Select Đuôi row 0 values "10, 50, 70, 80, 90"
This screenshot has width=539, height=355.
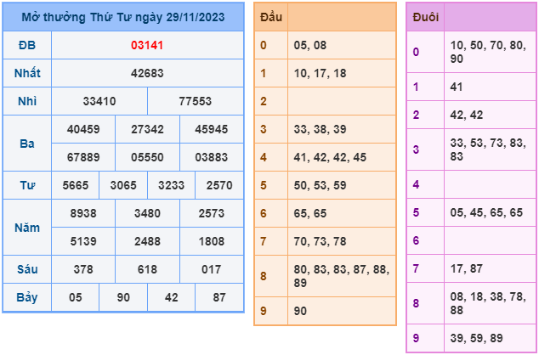(488, 52)
